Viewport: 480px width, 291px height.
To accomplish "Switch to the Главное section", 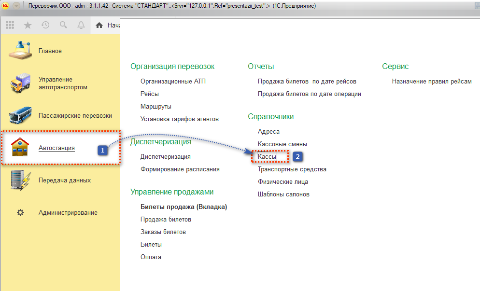I will [50, 51].
